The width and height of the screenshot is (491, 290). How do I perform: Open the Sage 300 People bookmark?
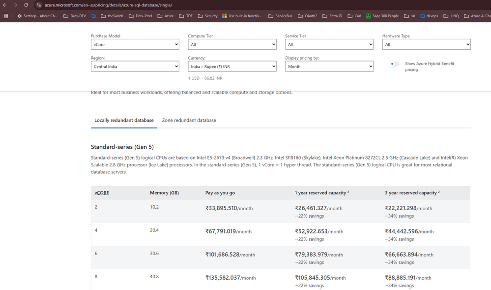point(382,16)
